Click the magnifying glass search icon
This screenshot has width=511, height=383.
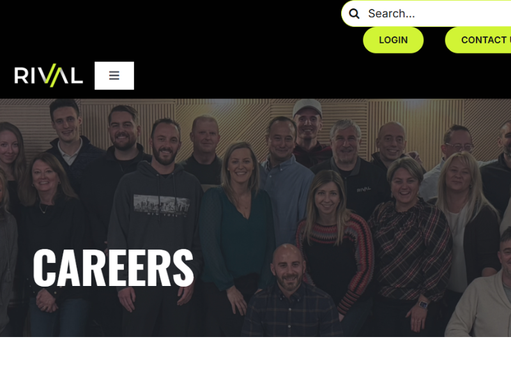pos(354,13)
